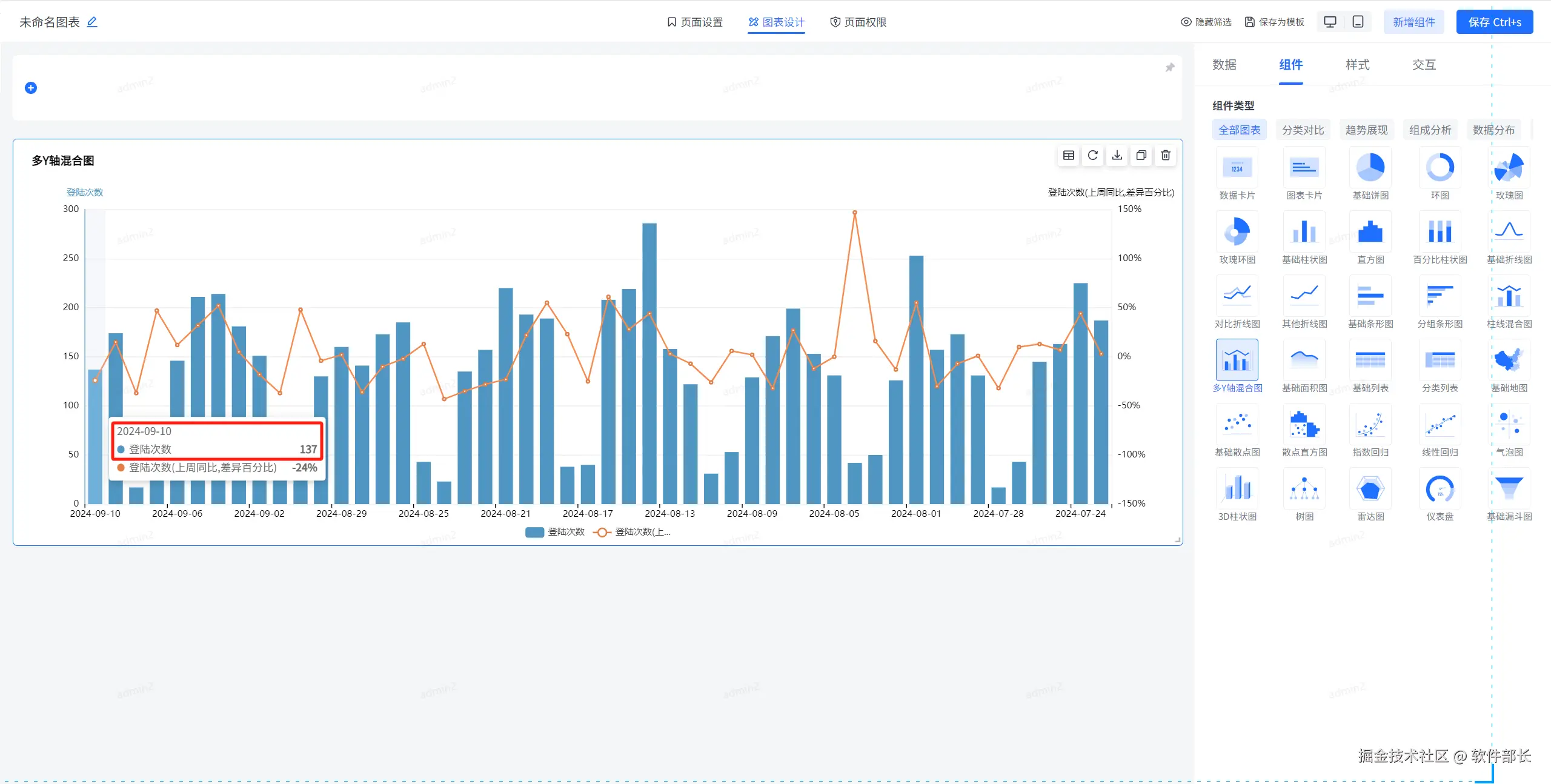Duplicate the chart with copy icon
1551x784 pixels.
[1141, 156]
